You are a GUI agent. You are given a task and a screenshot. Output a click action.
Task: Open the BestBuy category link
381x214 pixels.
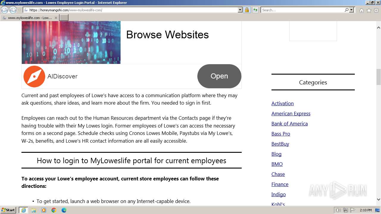point(280,144)
